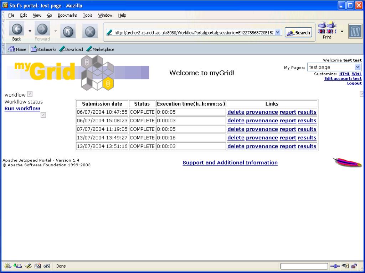The width and height of the screenshot is (365, 273).
Task: Click the Welcome to myGrid! heading
Action: 202,73
